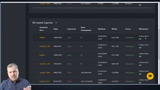Click the 4013 TRX volume cell
The width and height of the screenshot is (160, 90).
click(x=115, y=46)
